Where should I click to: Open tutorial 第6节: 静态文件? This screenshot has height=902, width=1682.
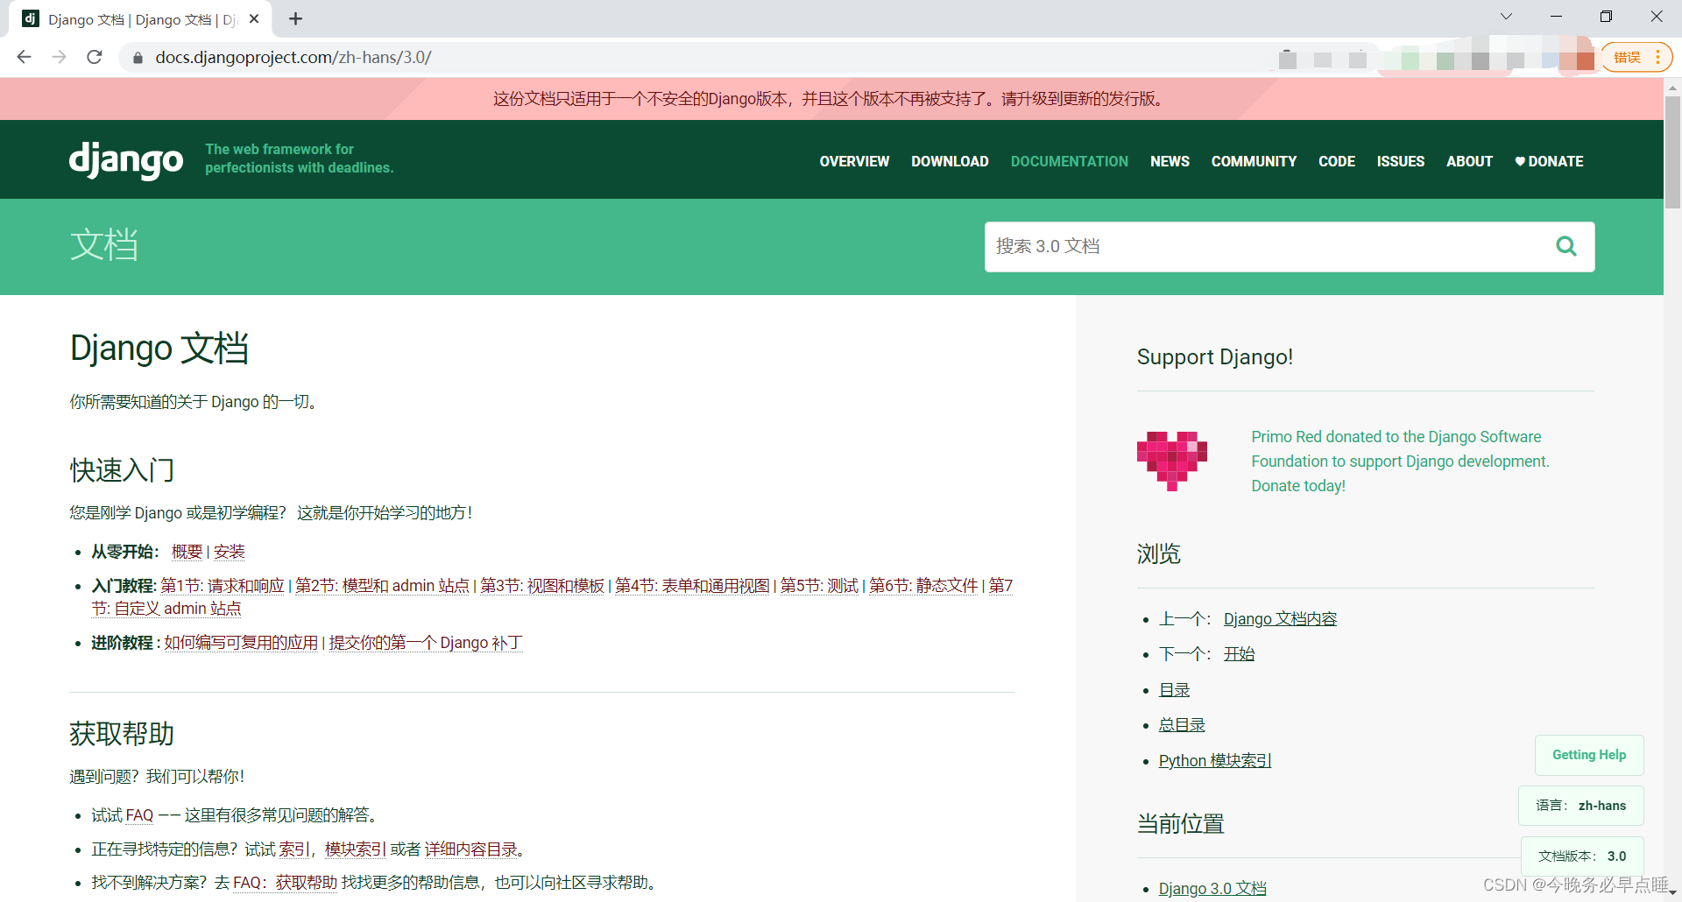[x=923, y=586]
